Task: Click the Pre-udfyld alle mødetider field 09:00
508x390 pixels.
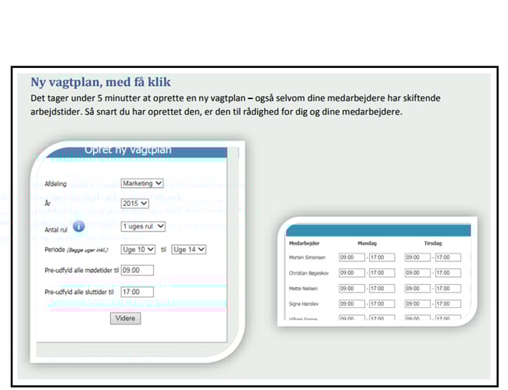Action: (138, 271)
